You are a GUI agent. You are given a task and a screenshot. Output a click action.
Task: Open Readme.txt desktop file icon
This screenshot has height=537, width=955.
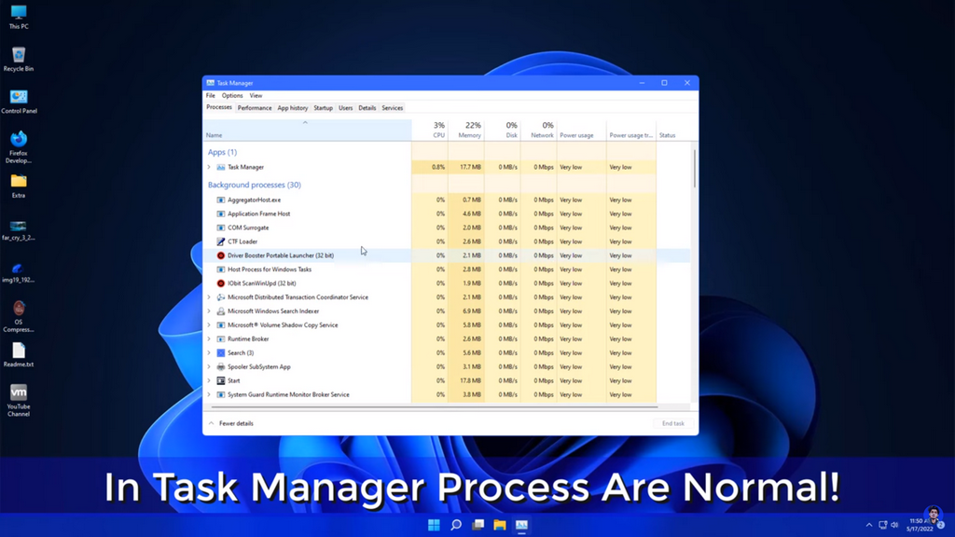coord(19,354)
